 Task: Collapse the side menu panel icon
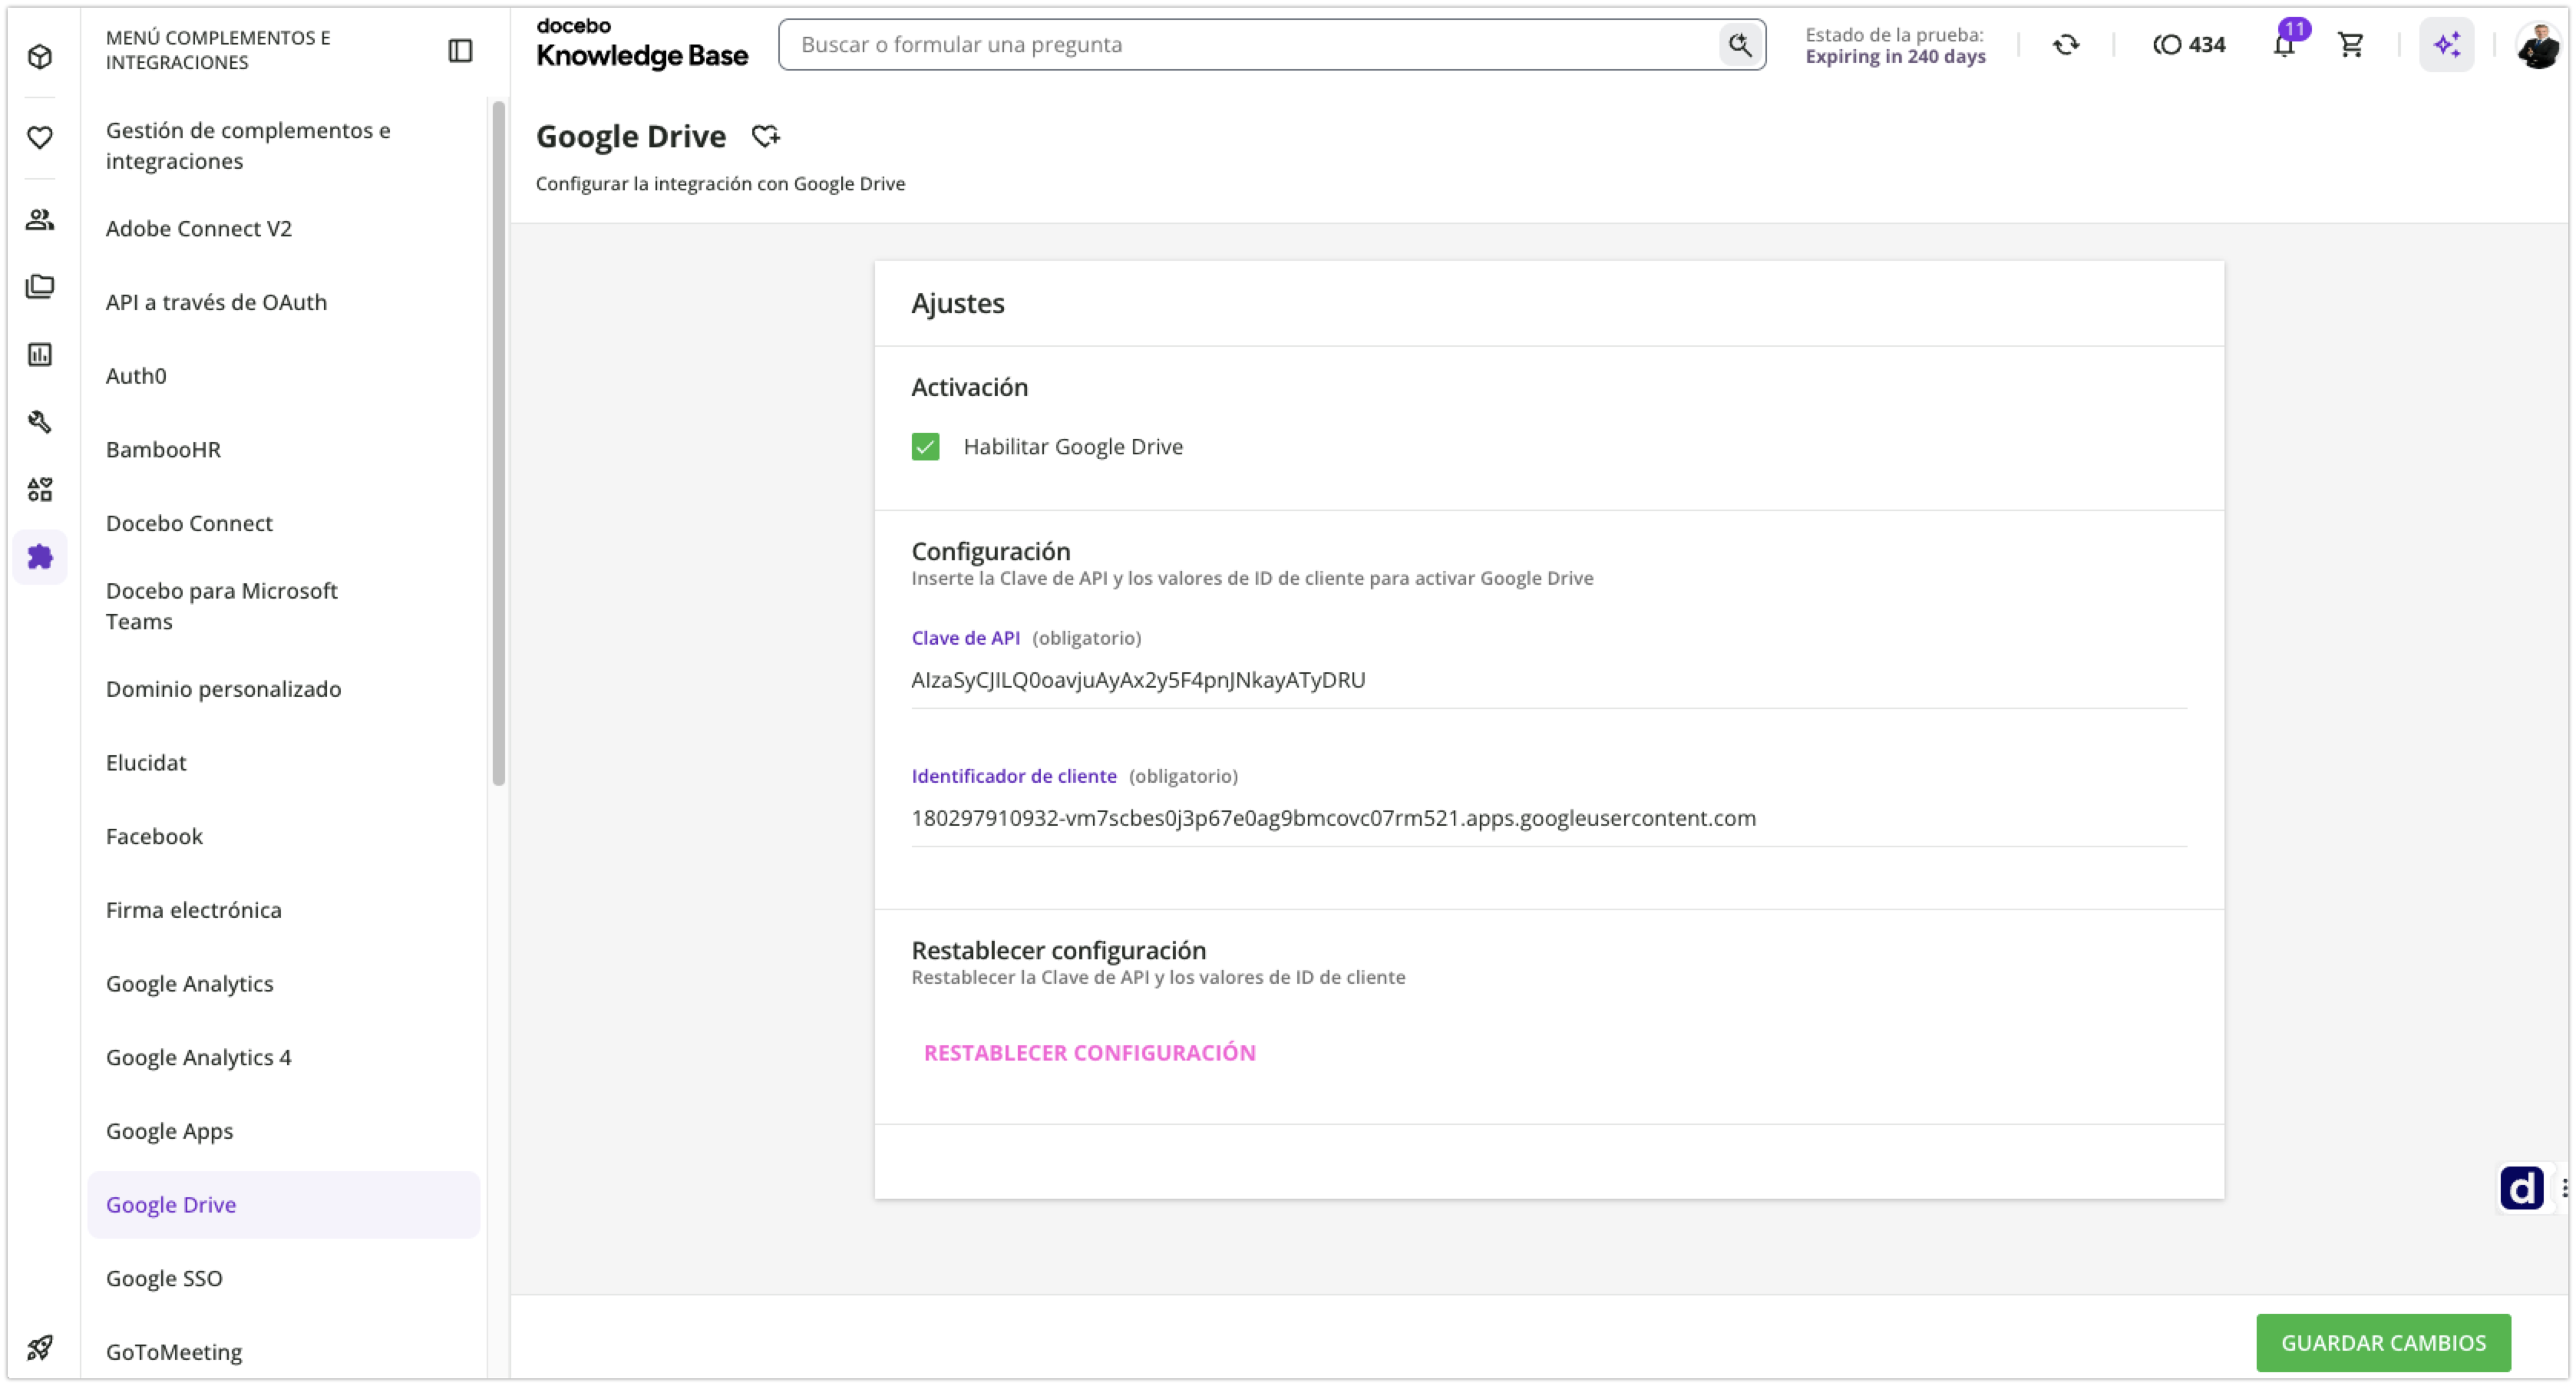tap(460, 50)
